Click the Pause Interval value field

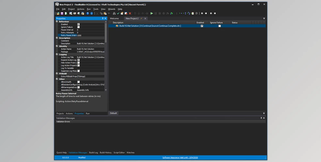click(x=90, y=30)
